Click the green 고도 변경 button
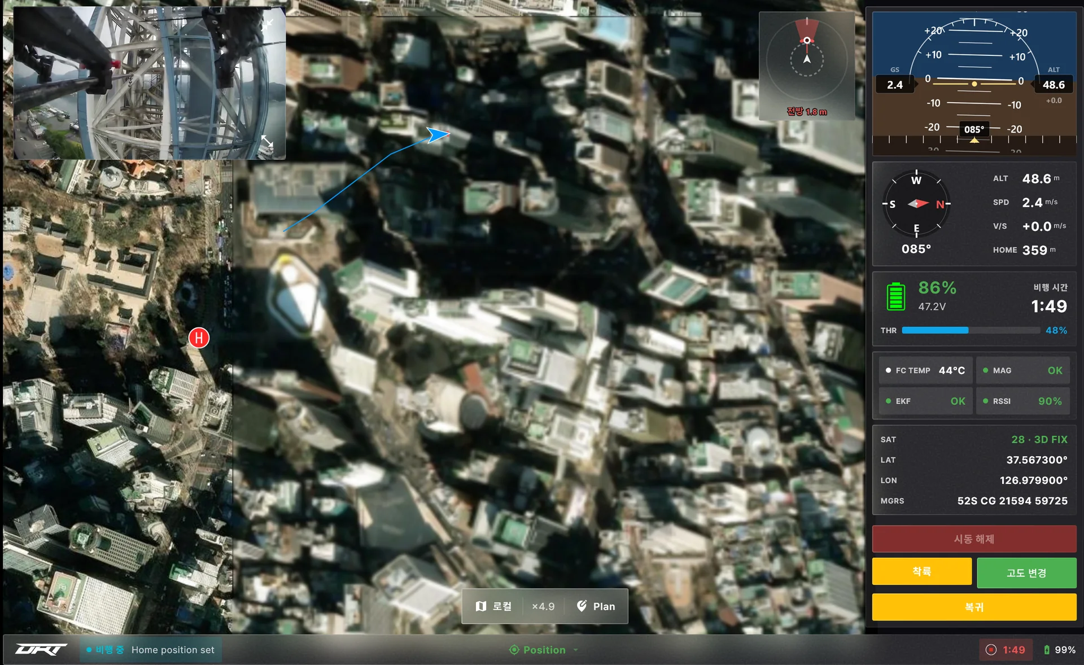1084x665 pixels. [x=1026, y=572]
